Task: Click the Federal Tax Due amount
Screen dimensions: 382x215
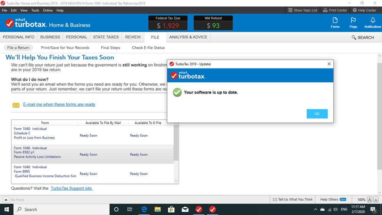Action: (168, 26)
